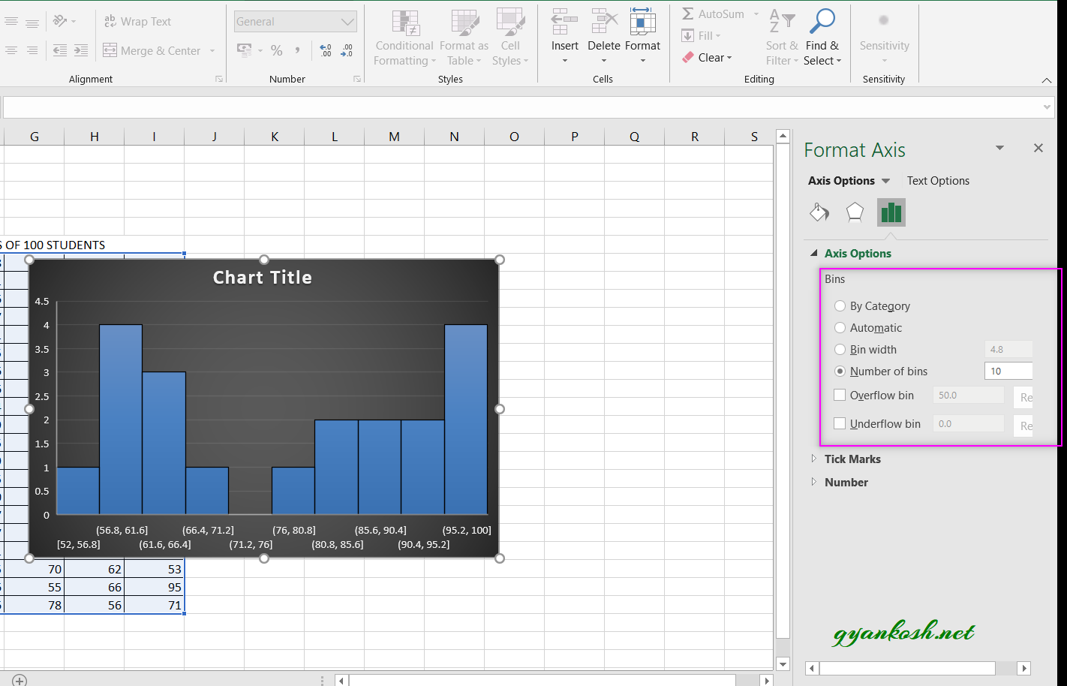
Task: Open the General number format combo box
Action: pos(295,21)
